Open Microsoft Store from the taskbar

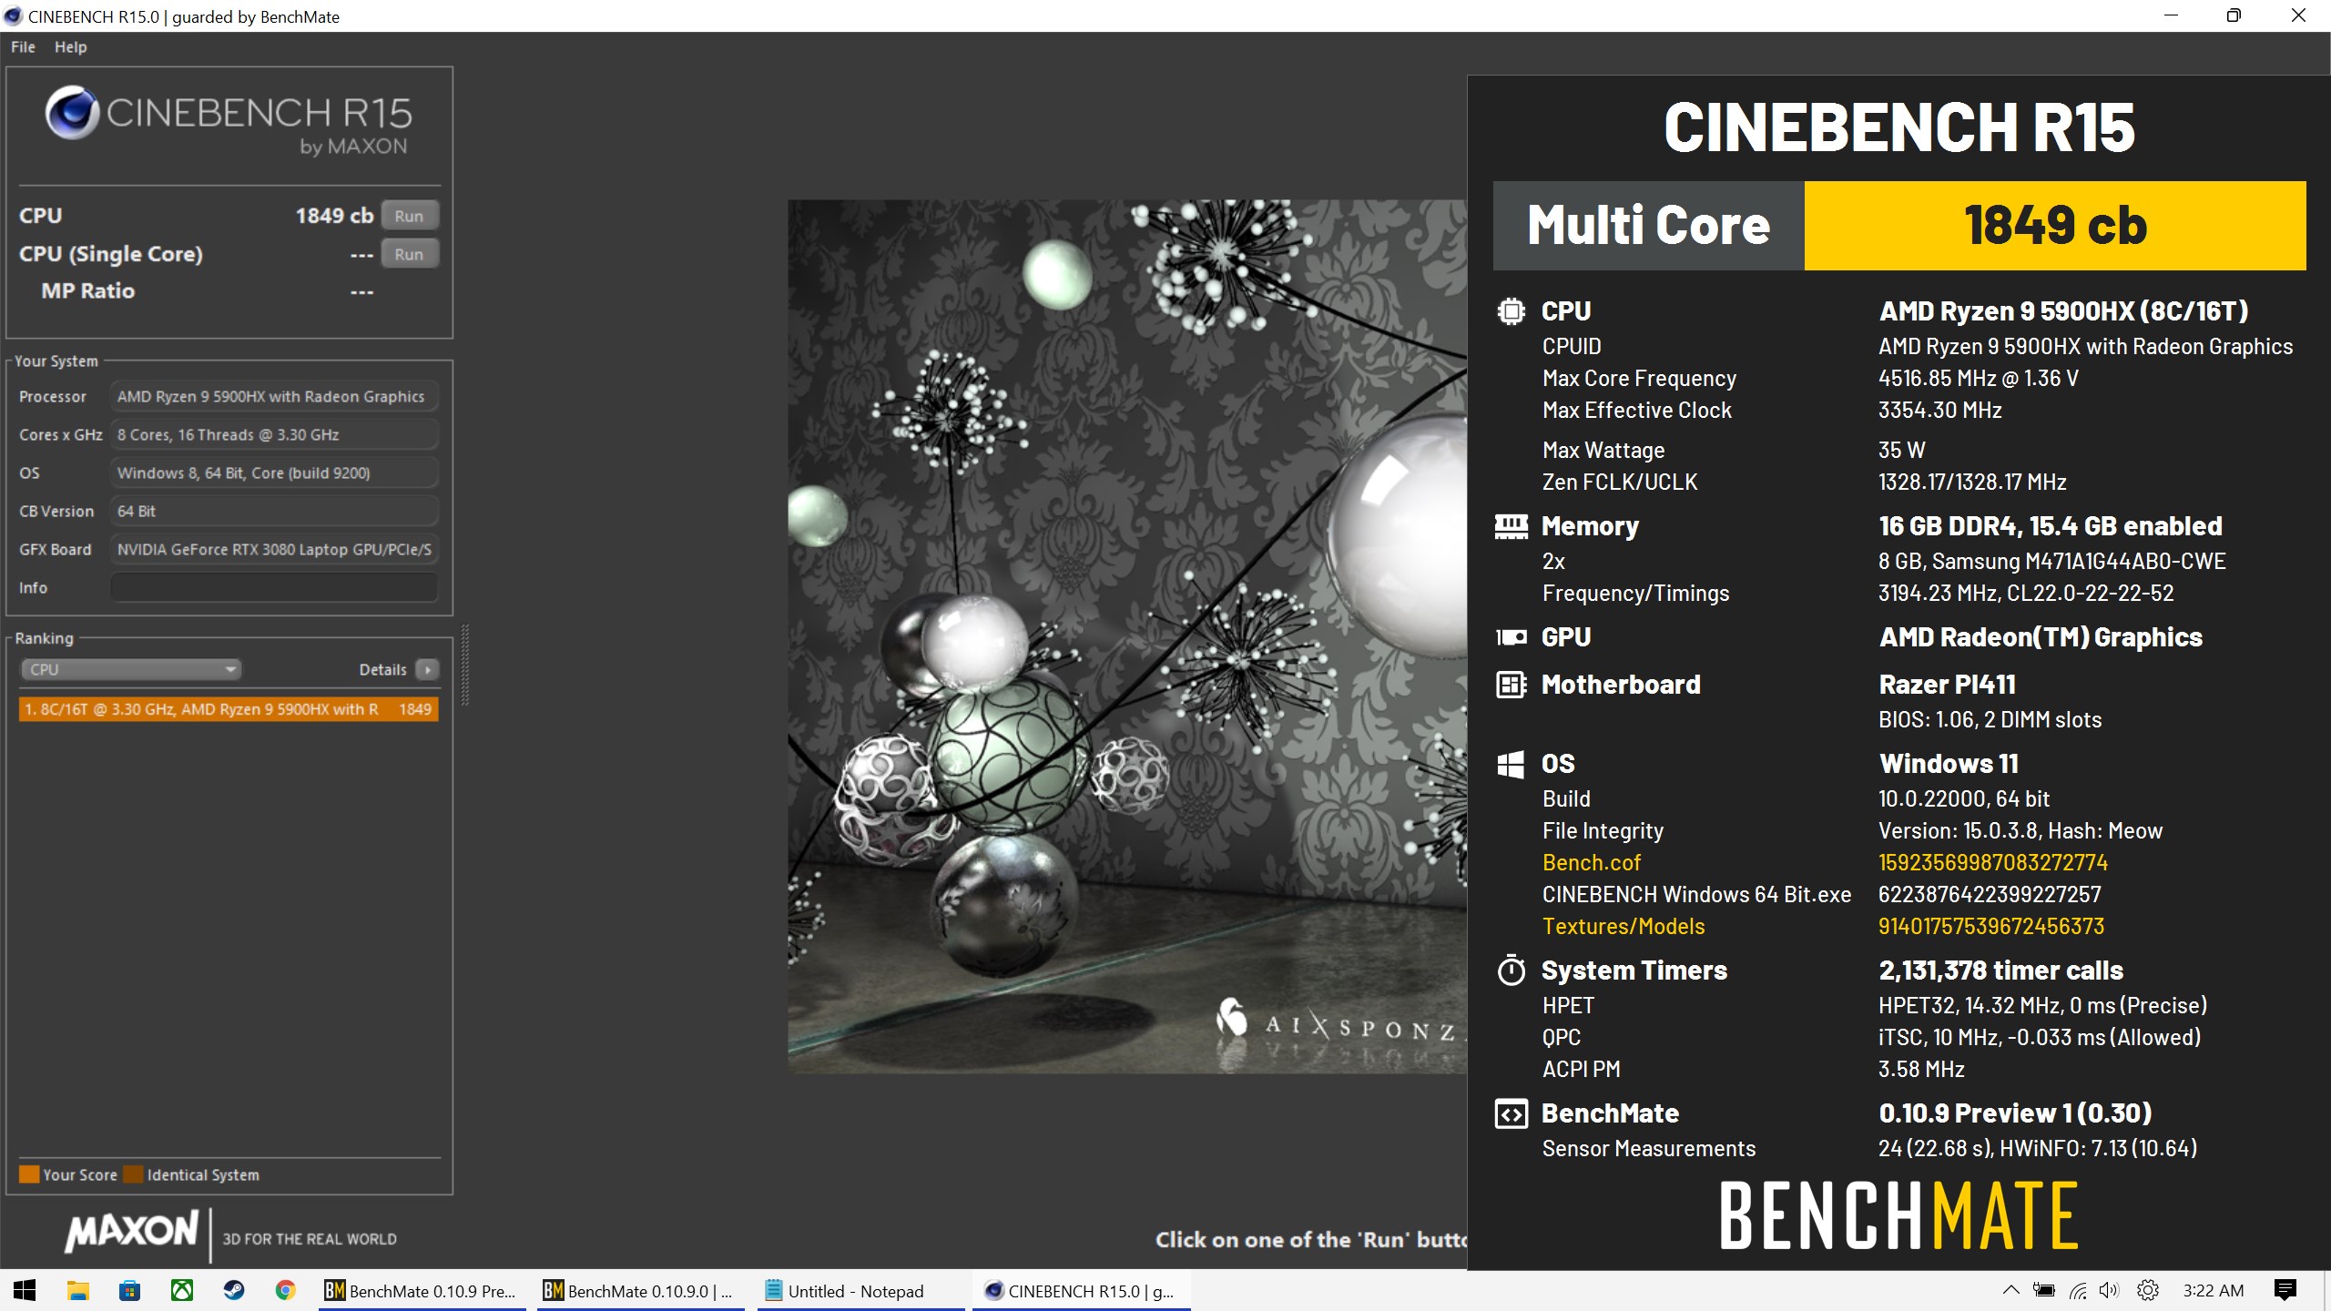[x=129, y=1290]
